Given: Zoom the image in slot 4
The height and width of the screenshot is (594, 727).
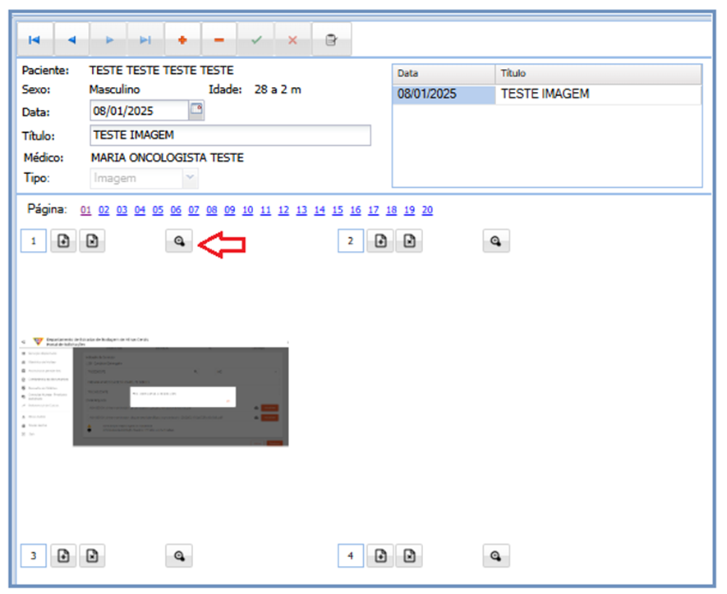Looking at the screenshot, I should (496, 555).
